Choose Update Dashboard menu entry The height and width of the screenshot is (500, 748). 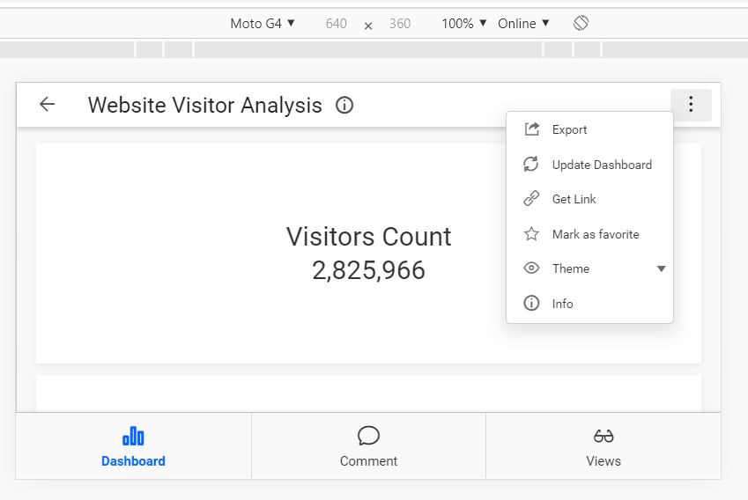589,165
